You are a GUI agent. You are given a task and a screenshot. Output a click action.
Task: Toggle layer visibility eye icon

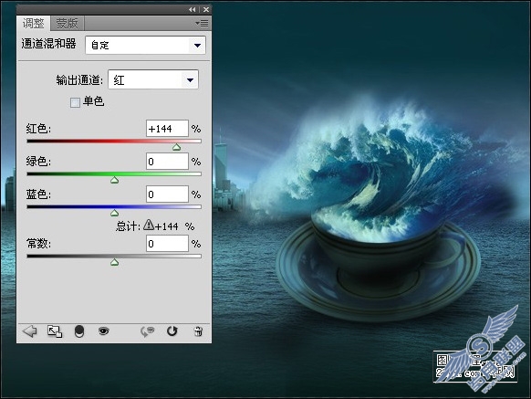click(104, 331)
